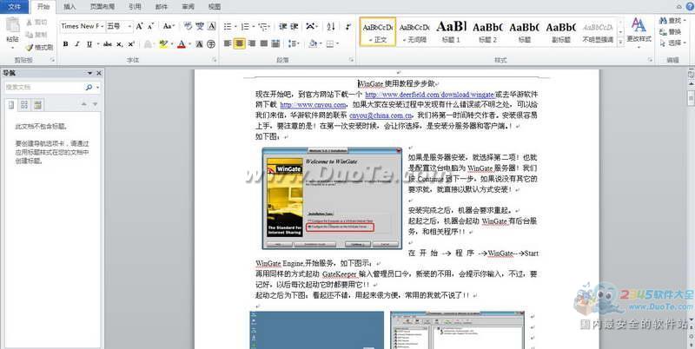Toggle Underline formatting
The height and width of the screenshot is (349, 695).
pos(89,44)
